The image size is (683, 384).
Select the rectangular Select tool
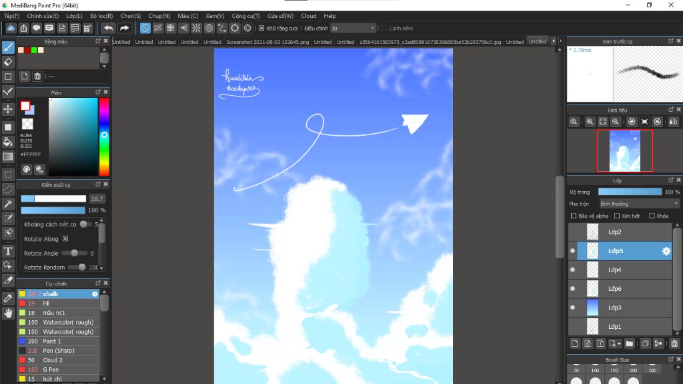8,174
